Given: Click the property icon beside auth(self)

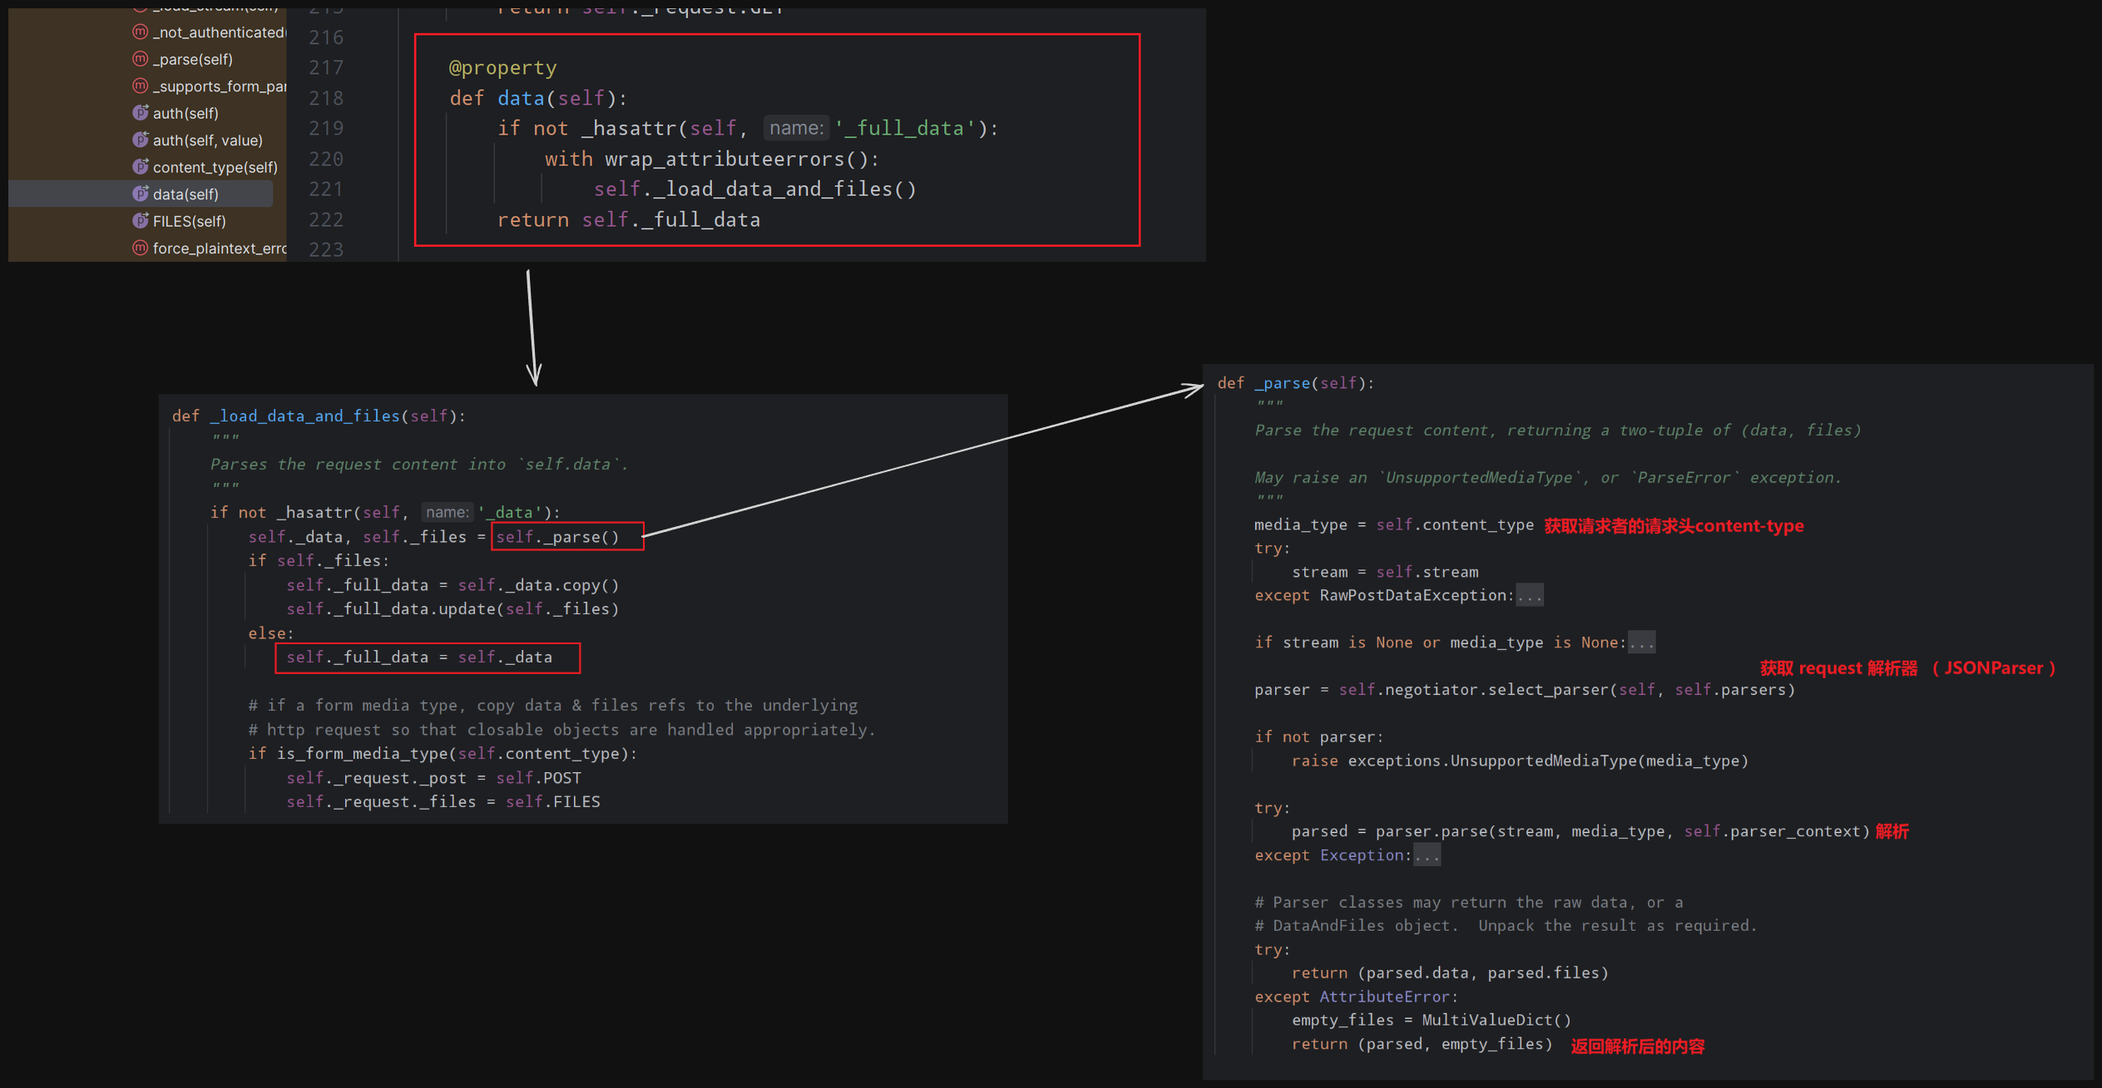Looking at the screenshot, I should [x=140, y=113].
